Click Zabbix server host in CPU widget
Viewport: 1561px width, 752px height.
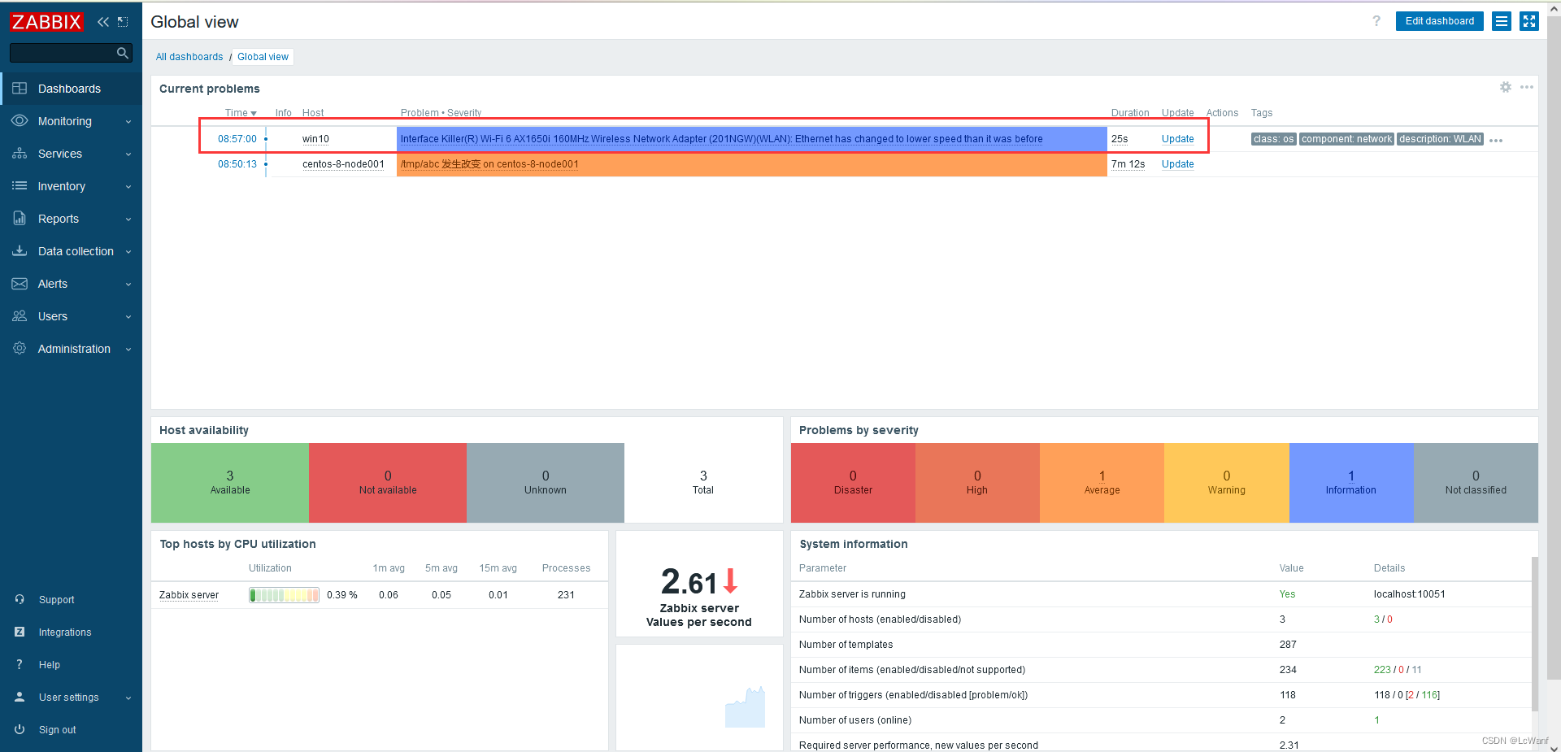point(189,595)
